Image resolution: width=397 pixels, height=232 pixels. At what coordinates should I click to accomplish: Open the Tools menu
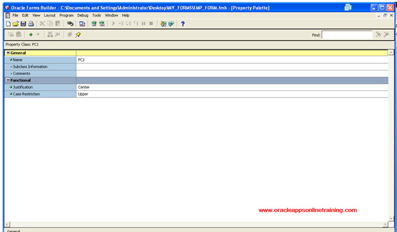pos(96,15)
